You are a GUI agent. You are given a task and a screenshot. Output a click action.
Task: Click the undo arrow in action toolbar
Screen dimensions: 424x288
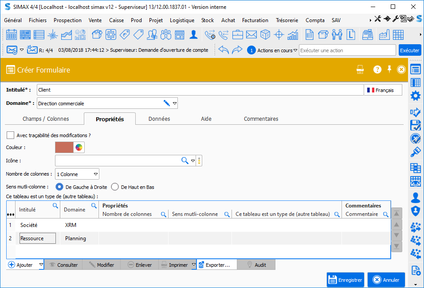point(224,50)
